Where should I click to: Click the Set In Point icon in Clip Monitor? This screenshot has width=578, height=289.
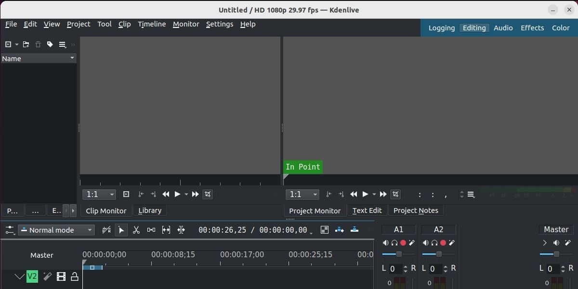tap(141, 194)
